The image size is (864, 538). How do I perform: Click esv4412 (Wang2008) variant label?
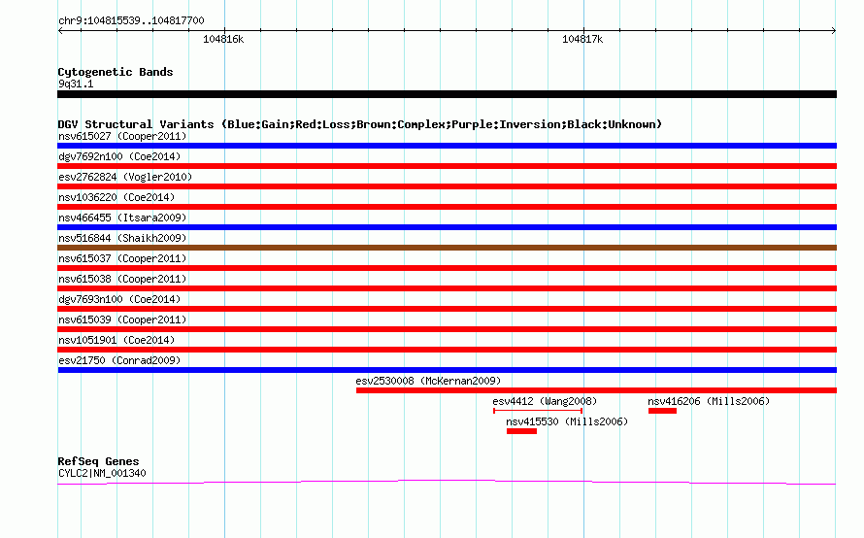545,401
